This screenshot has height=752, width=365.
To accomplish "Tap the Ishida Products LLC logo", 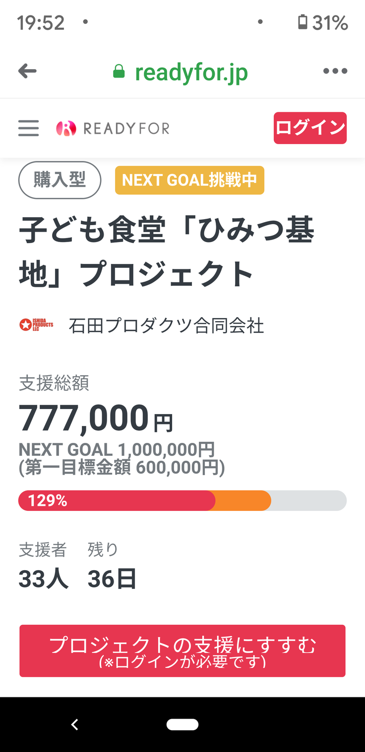I will point(36,326).
